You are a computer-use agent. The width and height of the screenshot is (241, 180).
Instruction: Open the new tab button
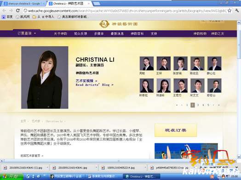click(x=97, y=3)
